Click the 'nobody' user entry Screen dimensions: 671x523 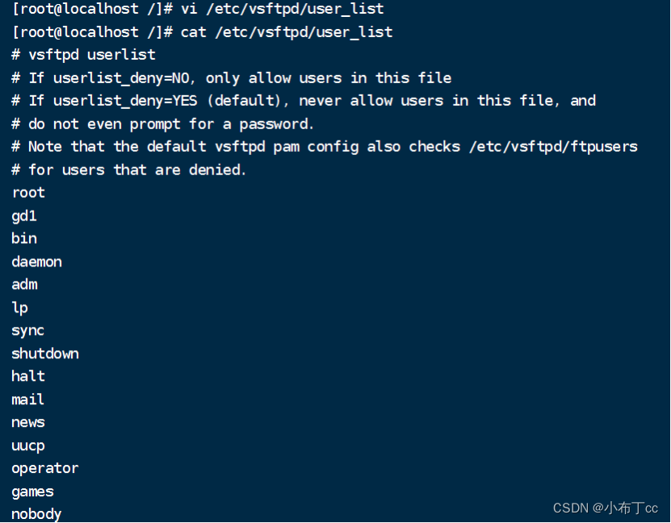coord(36,514)
